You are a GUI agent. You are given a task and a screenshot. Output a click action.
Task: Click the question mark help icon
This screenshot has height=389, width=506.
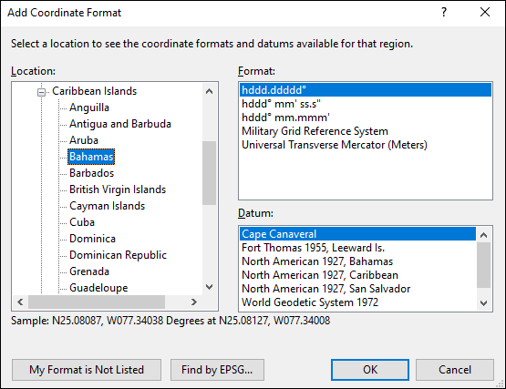click(x=444, y=12)
